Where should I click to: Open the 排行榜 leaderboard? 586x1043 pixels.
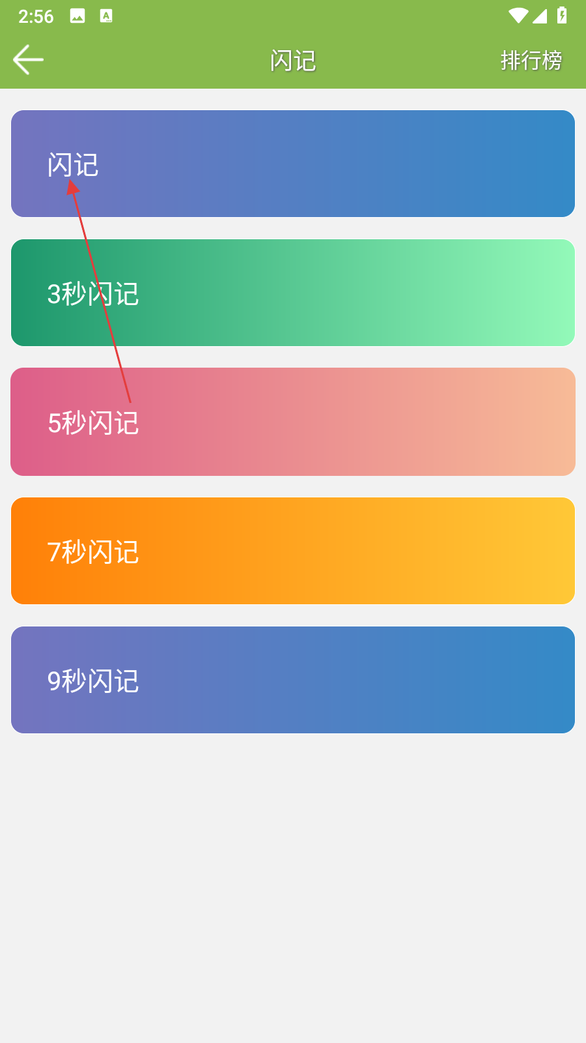[x=531, y=61]
